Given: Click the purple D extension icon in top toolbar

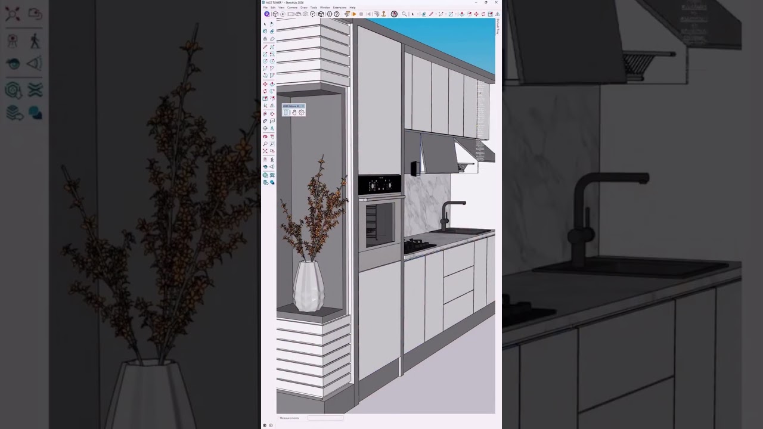Looking at the screenshot, I should [266, 14].
